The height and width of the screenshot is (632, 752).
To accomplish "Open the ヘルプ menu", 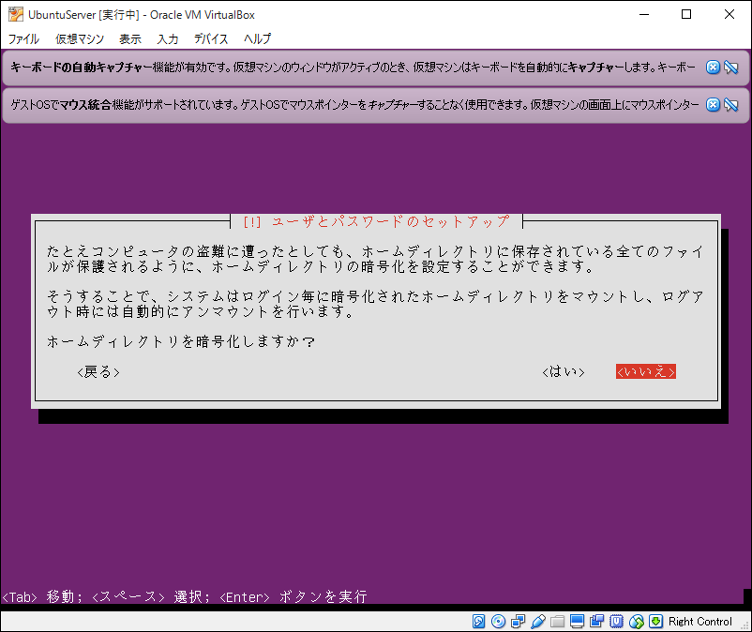I will 255,38.
